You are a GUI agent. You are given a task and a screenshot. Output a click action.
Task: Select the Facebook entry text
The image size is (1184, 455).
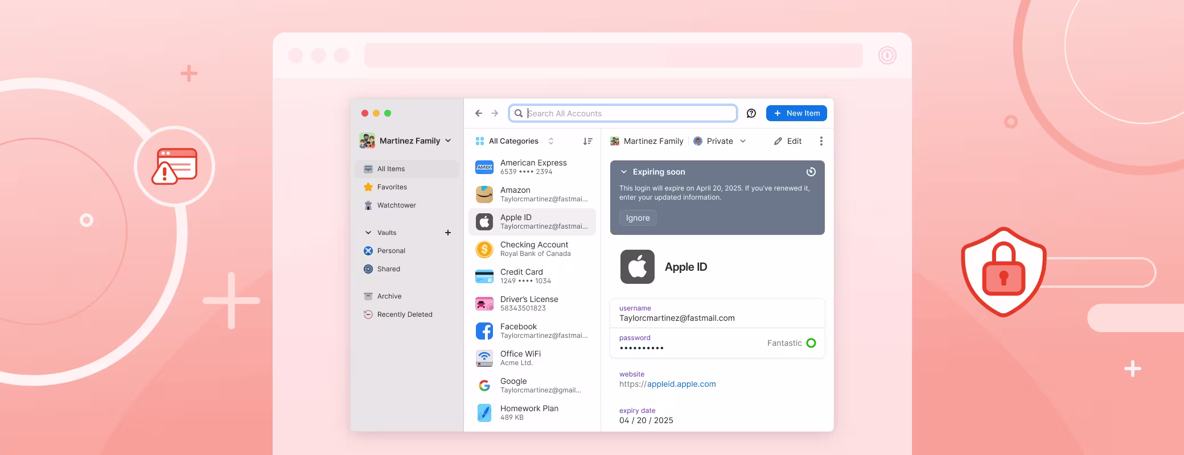(x=544, y=331)
